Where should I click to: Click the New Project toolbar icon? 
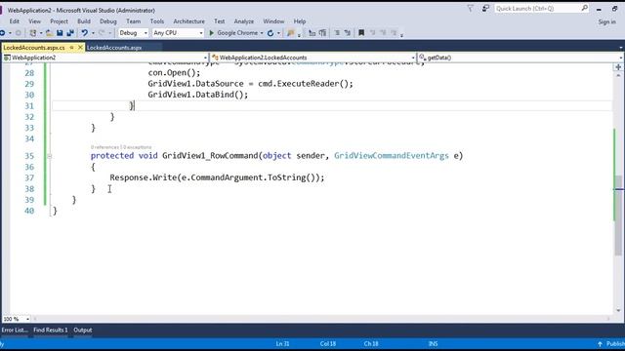[33, 33]
